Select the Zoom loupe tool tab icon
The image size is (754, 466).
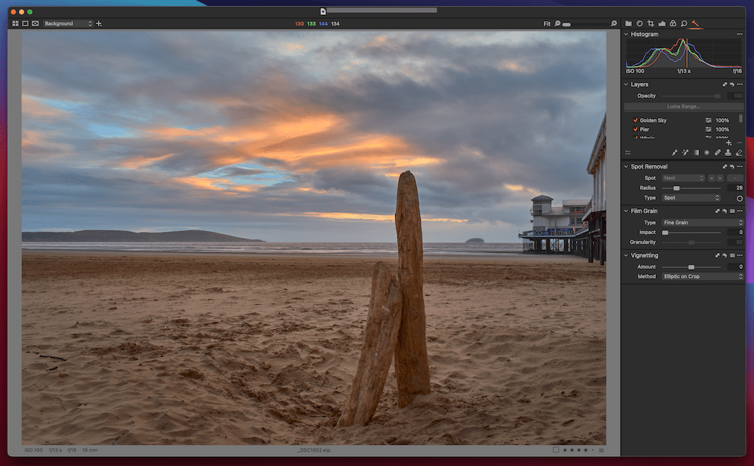tap(684, 23)
